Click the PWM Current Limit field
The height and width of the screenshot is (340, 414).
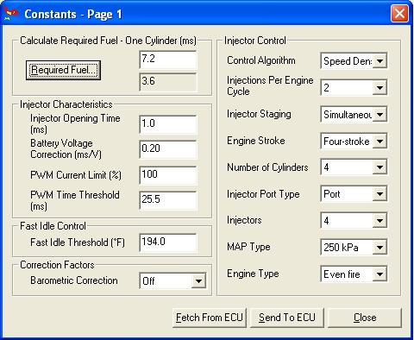click(168, 175)
